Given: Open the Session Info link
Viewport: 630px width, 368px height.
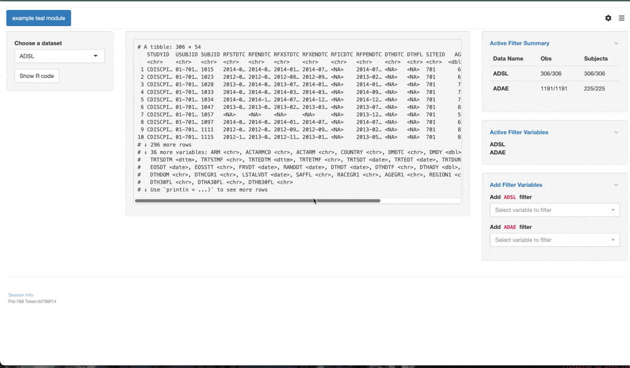Looking at the screenshot, I should tap(20, 295).
